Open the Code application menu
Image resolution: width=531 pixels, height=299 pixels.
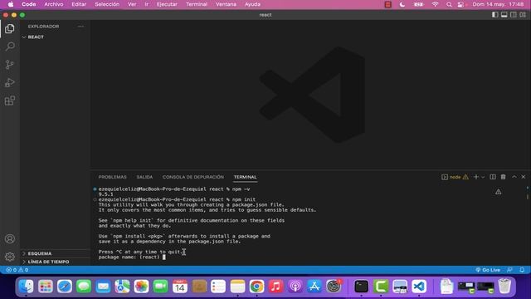point(29,4)
